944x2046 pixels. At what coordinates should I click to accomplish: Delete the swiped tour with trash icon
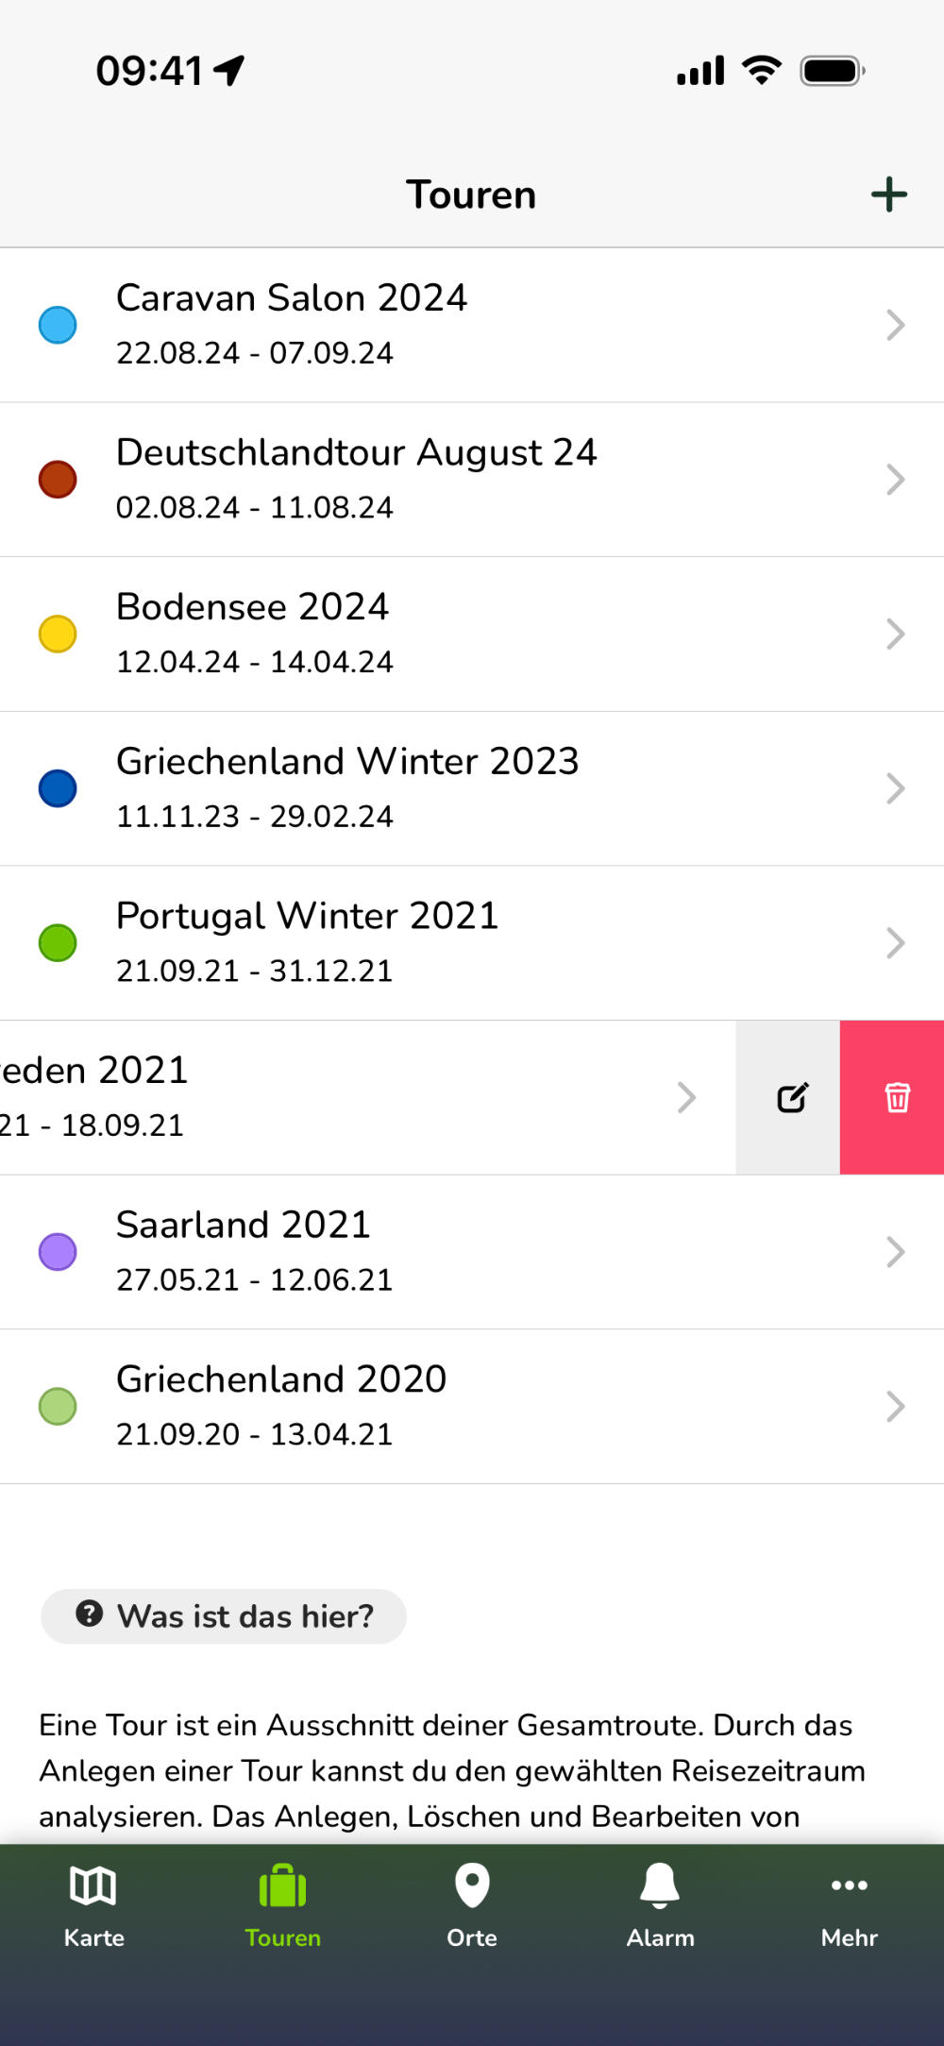tap(896, 1097)
